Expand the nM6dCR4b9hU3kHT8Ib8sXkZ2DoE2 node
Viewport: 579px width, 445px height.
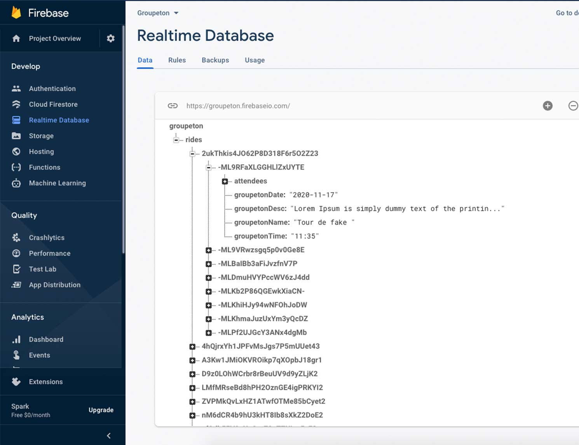click(x=192, y=415)
